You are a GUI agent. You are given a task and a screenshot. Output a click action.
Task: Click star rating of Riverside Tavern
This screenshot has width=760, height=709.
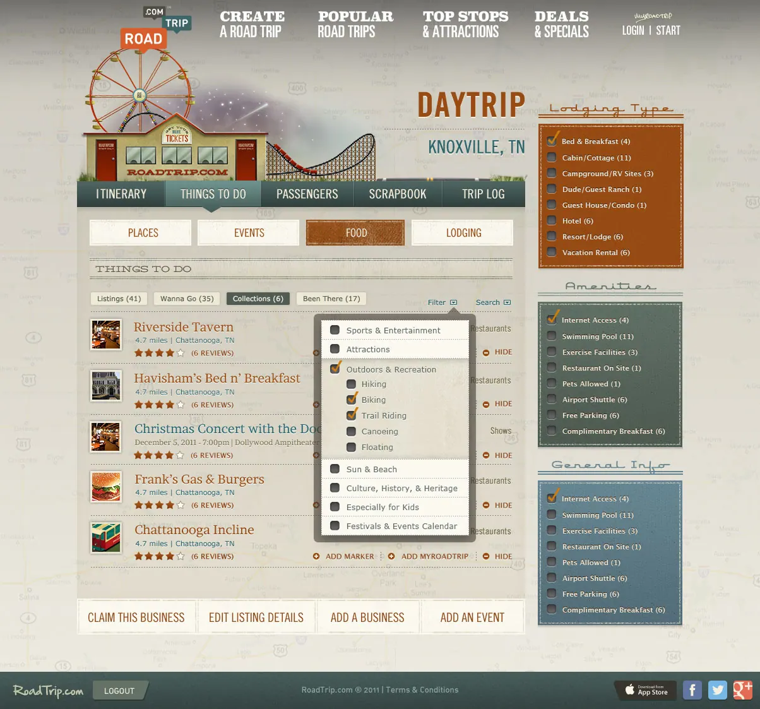point(160,353)
